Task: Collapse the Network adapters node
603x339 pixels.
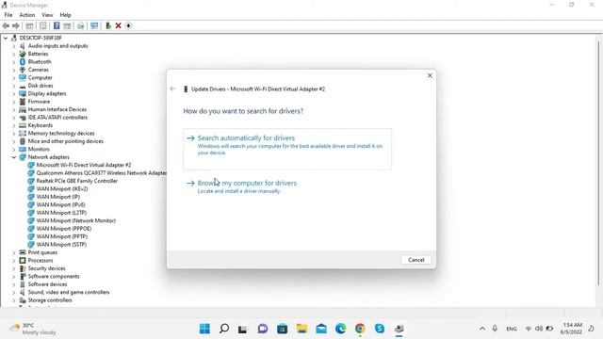Action: click(x=14, y=157)
